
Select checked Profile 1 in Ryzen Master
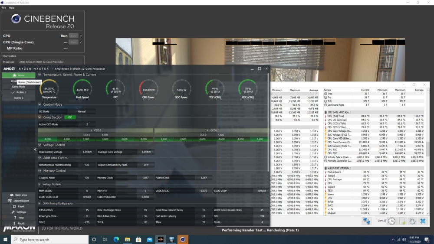[18, 92]
